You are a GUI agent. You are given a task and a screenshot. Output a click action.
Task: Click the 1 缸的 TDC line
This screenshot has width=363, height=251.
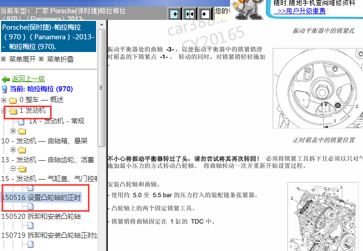click(x=162, y=221)
